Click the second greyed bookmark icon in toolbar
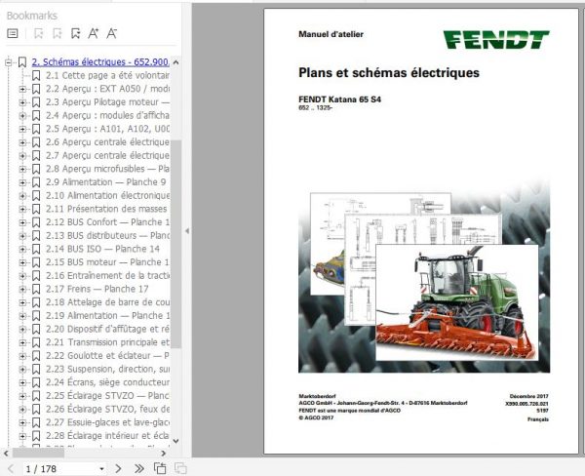 tap(58, 33)
